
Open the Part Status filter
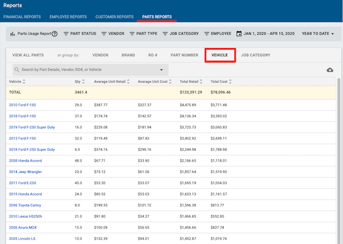[80, 34]
